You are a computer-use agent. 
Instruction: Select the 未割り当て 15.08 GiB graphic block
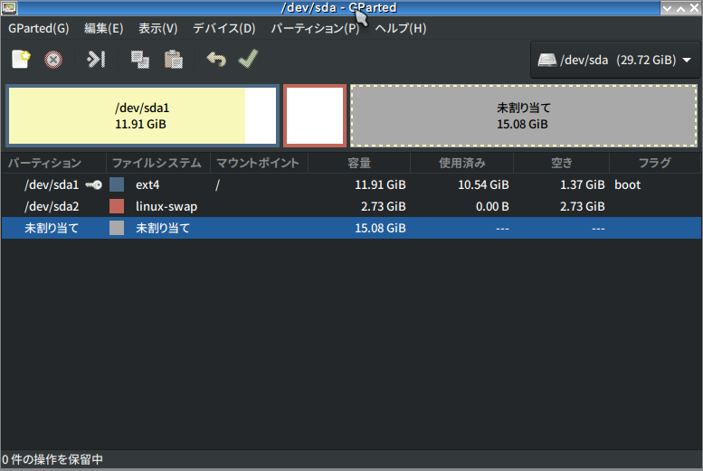(x=523, y=116)
